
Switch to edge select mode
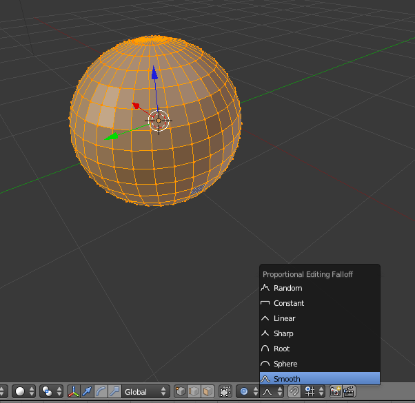(x=194, y=392)
